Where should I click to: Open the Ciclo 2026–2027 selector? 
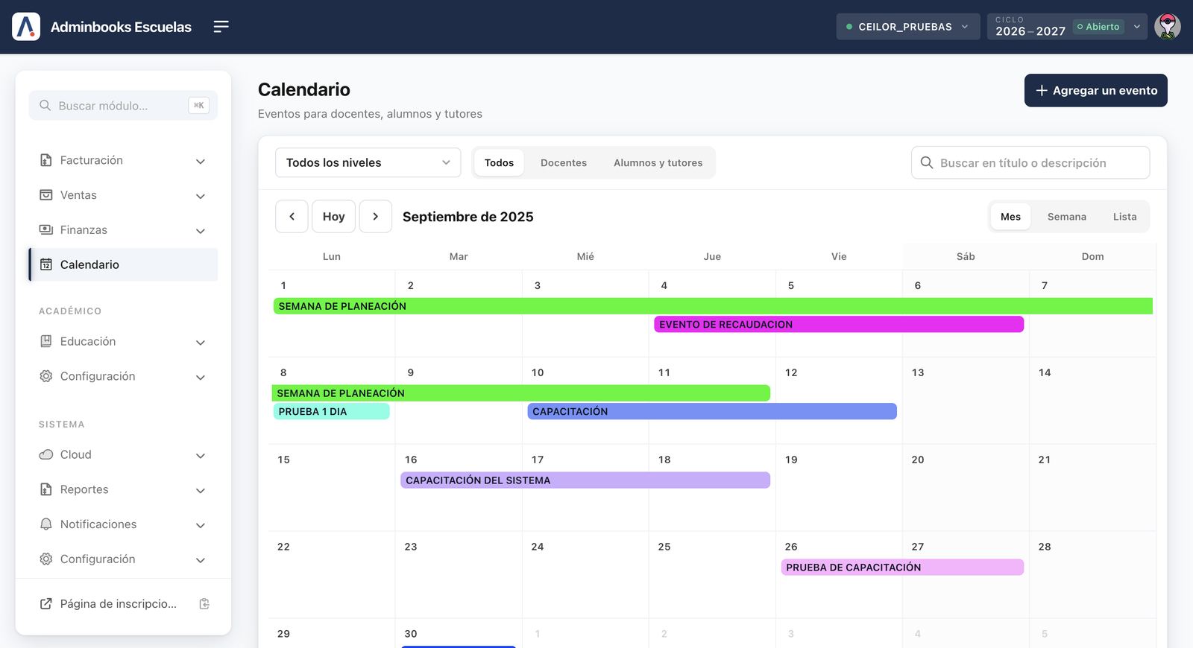[x=1067, y=27]
